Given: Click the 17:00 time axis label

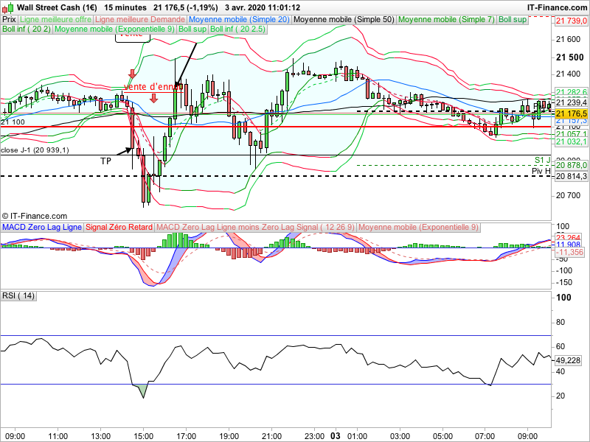Looking at the screenshot, I should (x=187, y=436).
